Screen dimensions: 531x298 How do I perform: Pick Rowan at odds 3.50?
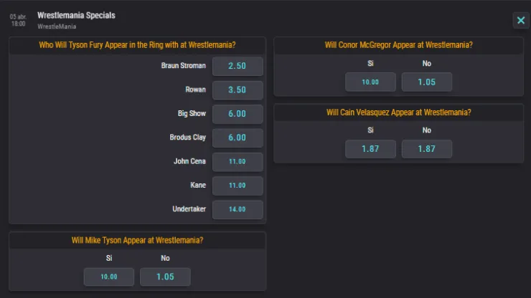[238, 90]
